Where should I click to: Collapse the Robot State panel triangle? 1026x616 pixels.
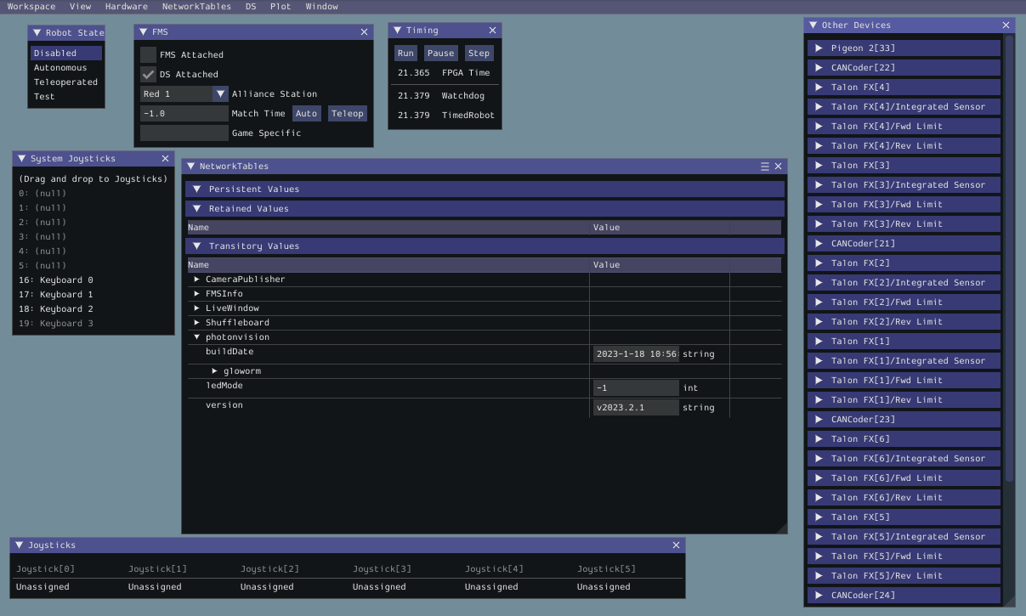[35, 31]
